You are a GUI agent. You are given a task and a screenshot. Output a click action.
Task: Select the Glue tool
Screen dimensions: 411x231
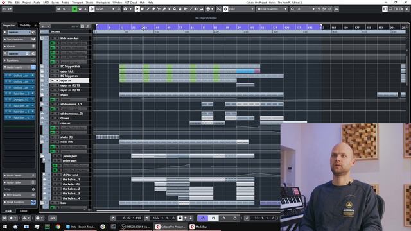(164, 9)
